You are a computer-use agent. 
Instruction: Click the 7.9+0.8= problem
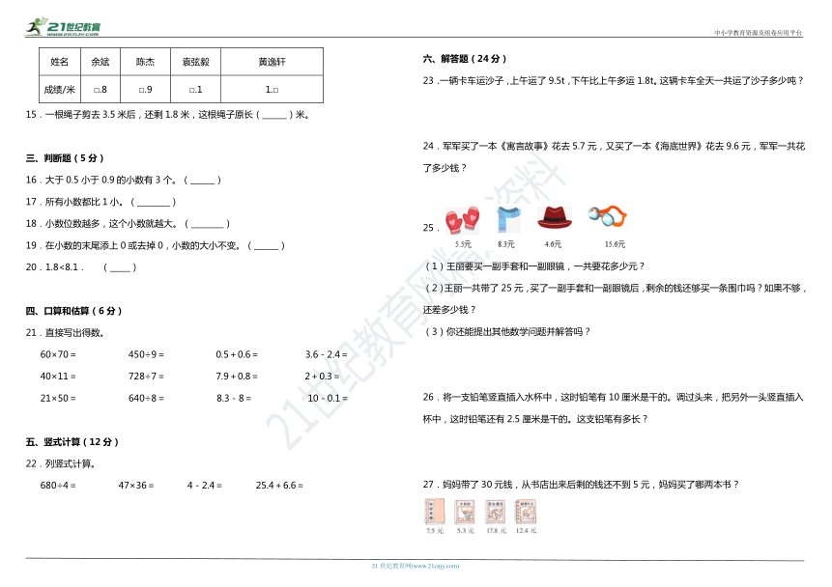[237, 376]
